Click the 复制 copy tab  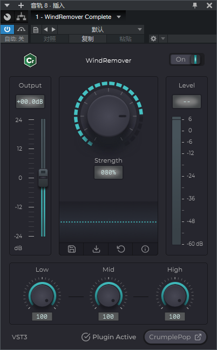[87, 39]
